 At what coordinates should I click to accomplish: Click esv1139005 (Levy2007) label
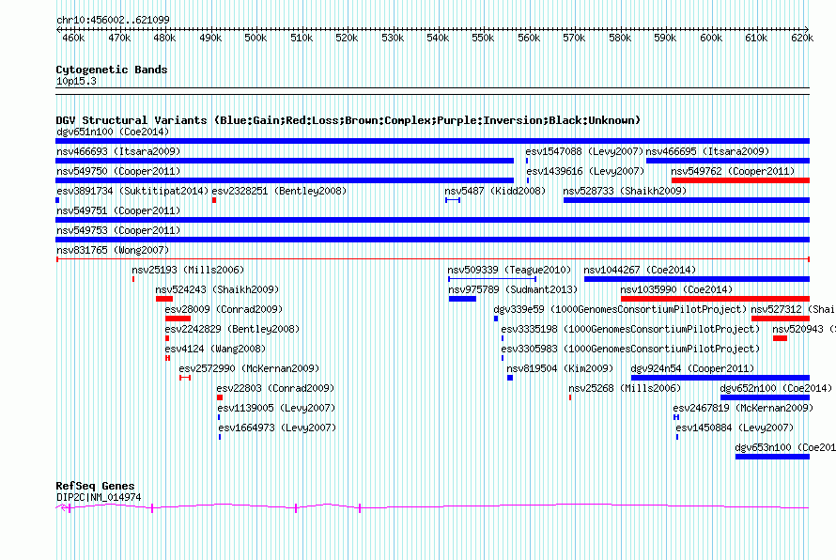[x=276, y=408]
